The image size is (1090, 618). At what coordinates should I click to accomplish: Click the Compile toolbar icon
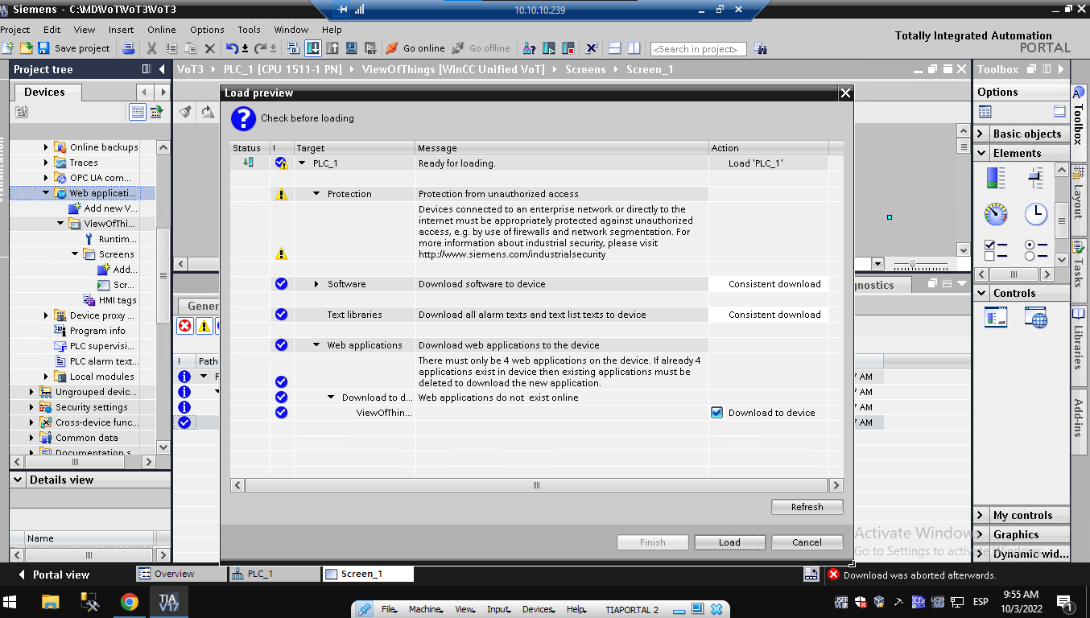pos(294,48)
